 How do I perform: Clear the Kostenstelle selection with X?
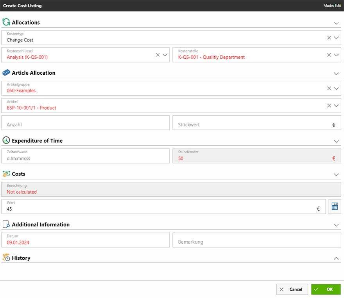329,55
